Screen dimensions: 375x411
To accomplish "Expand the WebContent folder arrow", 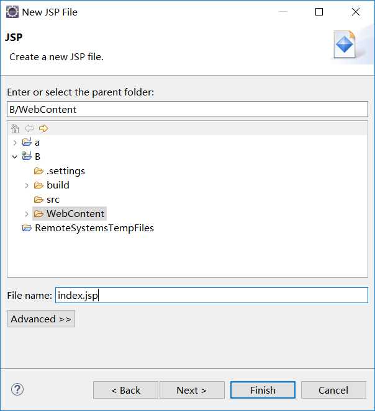I will click(x=27, y=214).
